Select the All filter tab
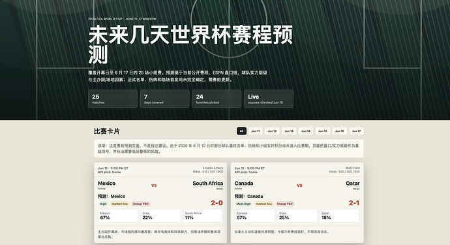The image size is (450, 245). tap(242, 131)
